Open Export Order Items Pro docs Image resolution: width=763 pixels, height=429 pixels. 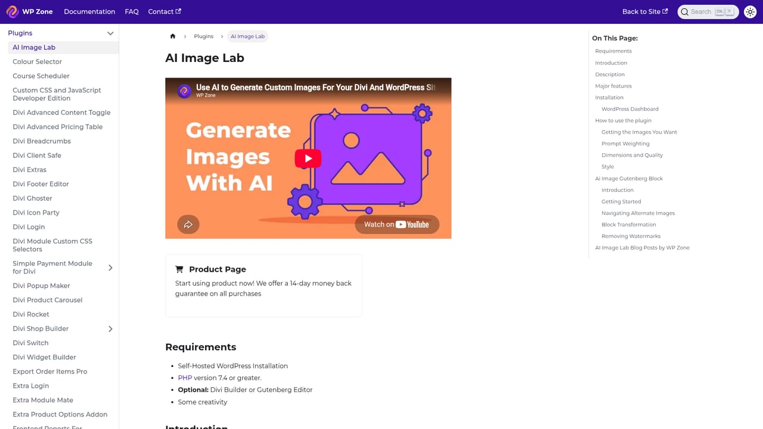[50, 372]
